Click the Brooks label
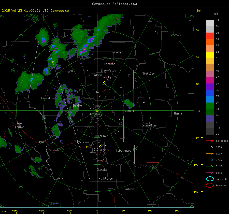This screenshot has width=229, height=214. click(181, 178)
